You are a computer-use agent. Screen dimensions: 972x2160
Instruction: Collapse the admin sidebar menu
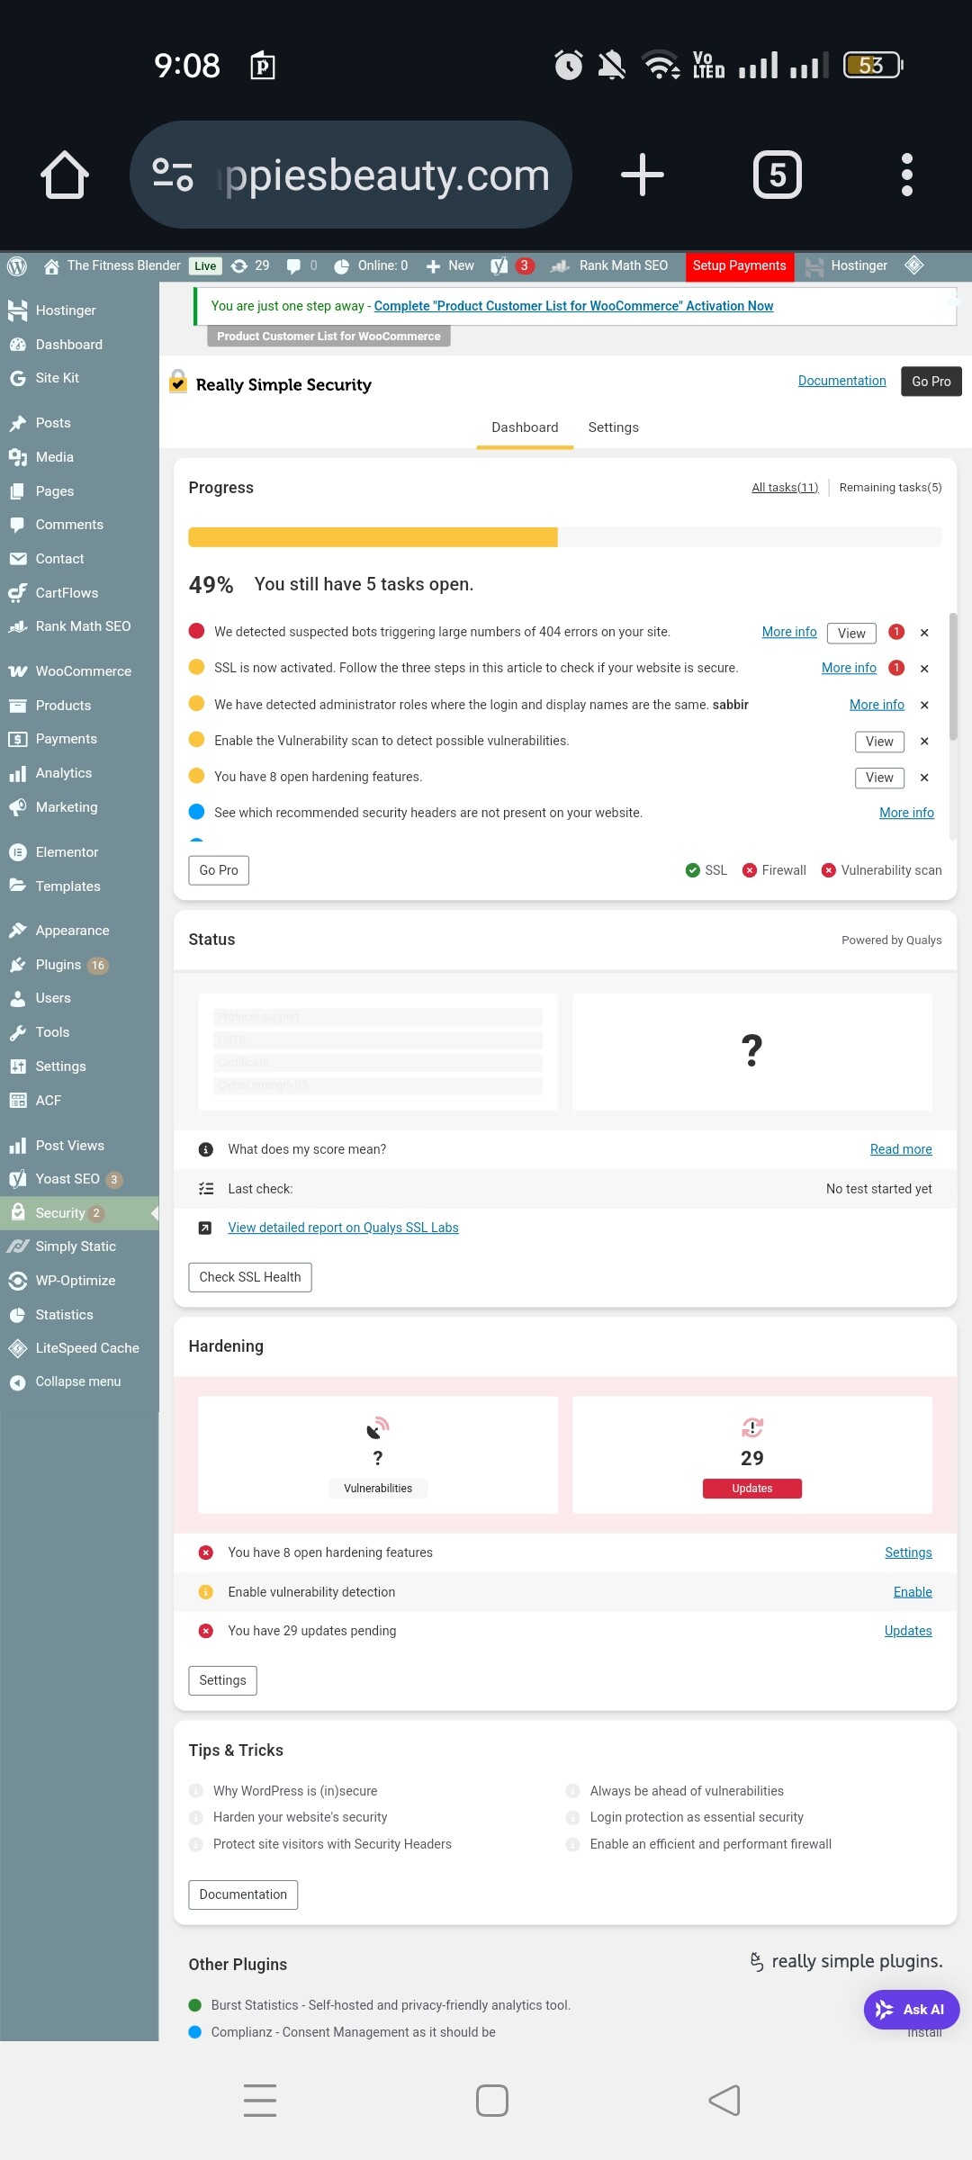[79, 1381]
